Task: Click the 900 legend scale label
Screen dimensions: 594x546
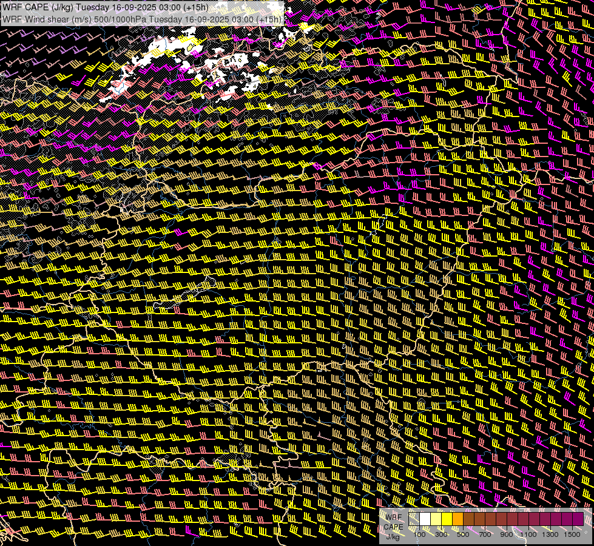Action: [x=507, y=534]
